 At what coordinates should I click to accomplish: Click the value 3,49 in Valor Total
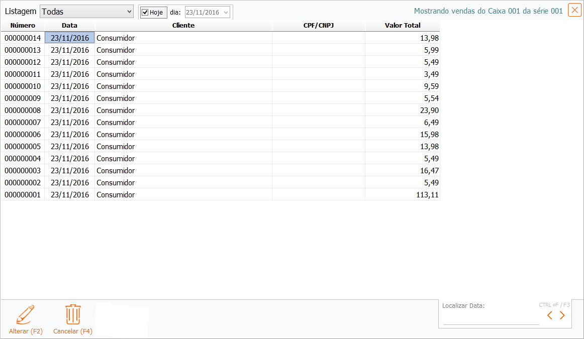431,74
